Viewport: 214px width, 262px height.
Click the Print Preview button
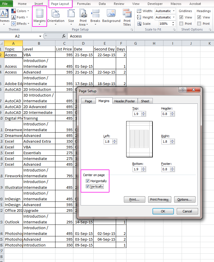click(159, 199)
